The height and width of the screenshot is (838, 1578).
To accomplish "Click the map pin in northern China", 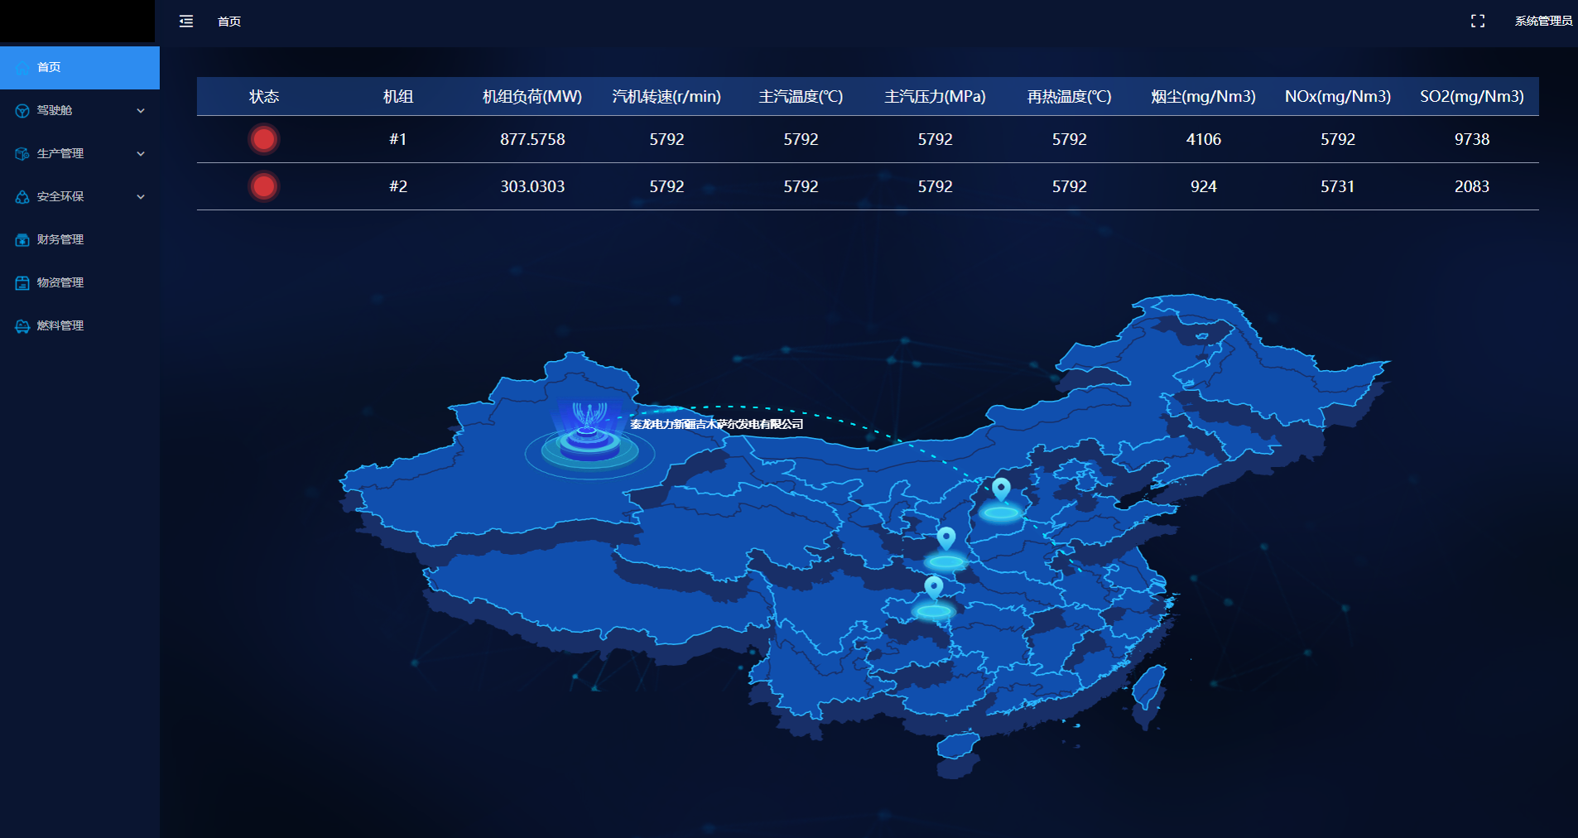I will pos(1002,490).
